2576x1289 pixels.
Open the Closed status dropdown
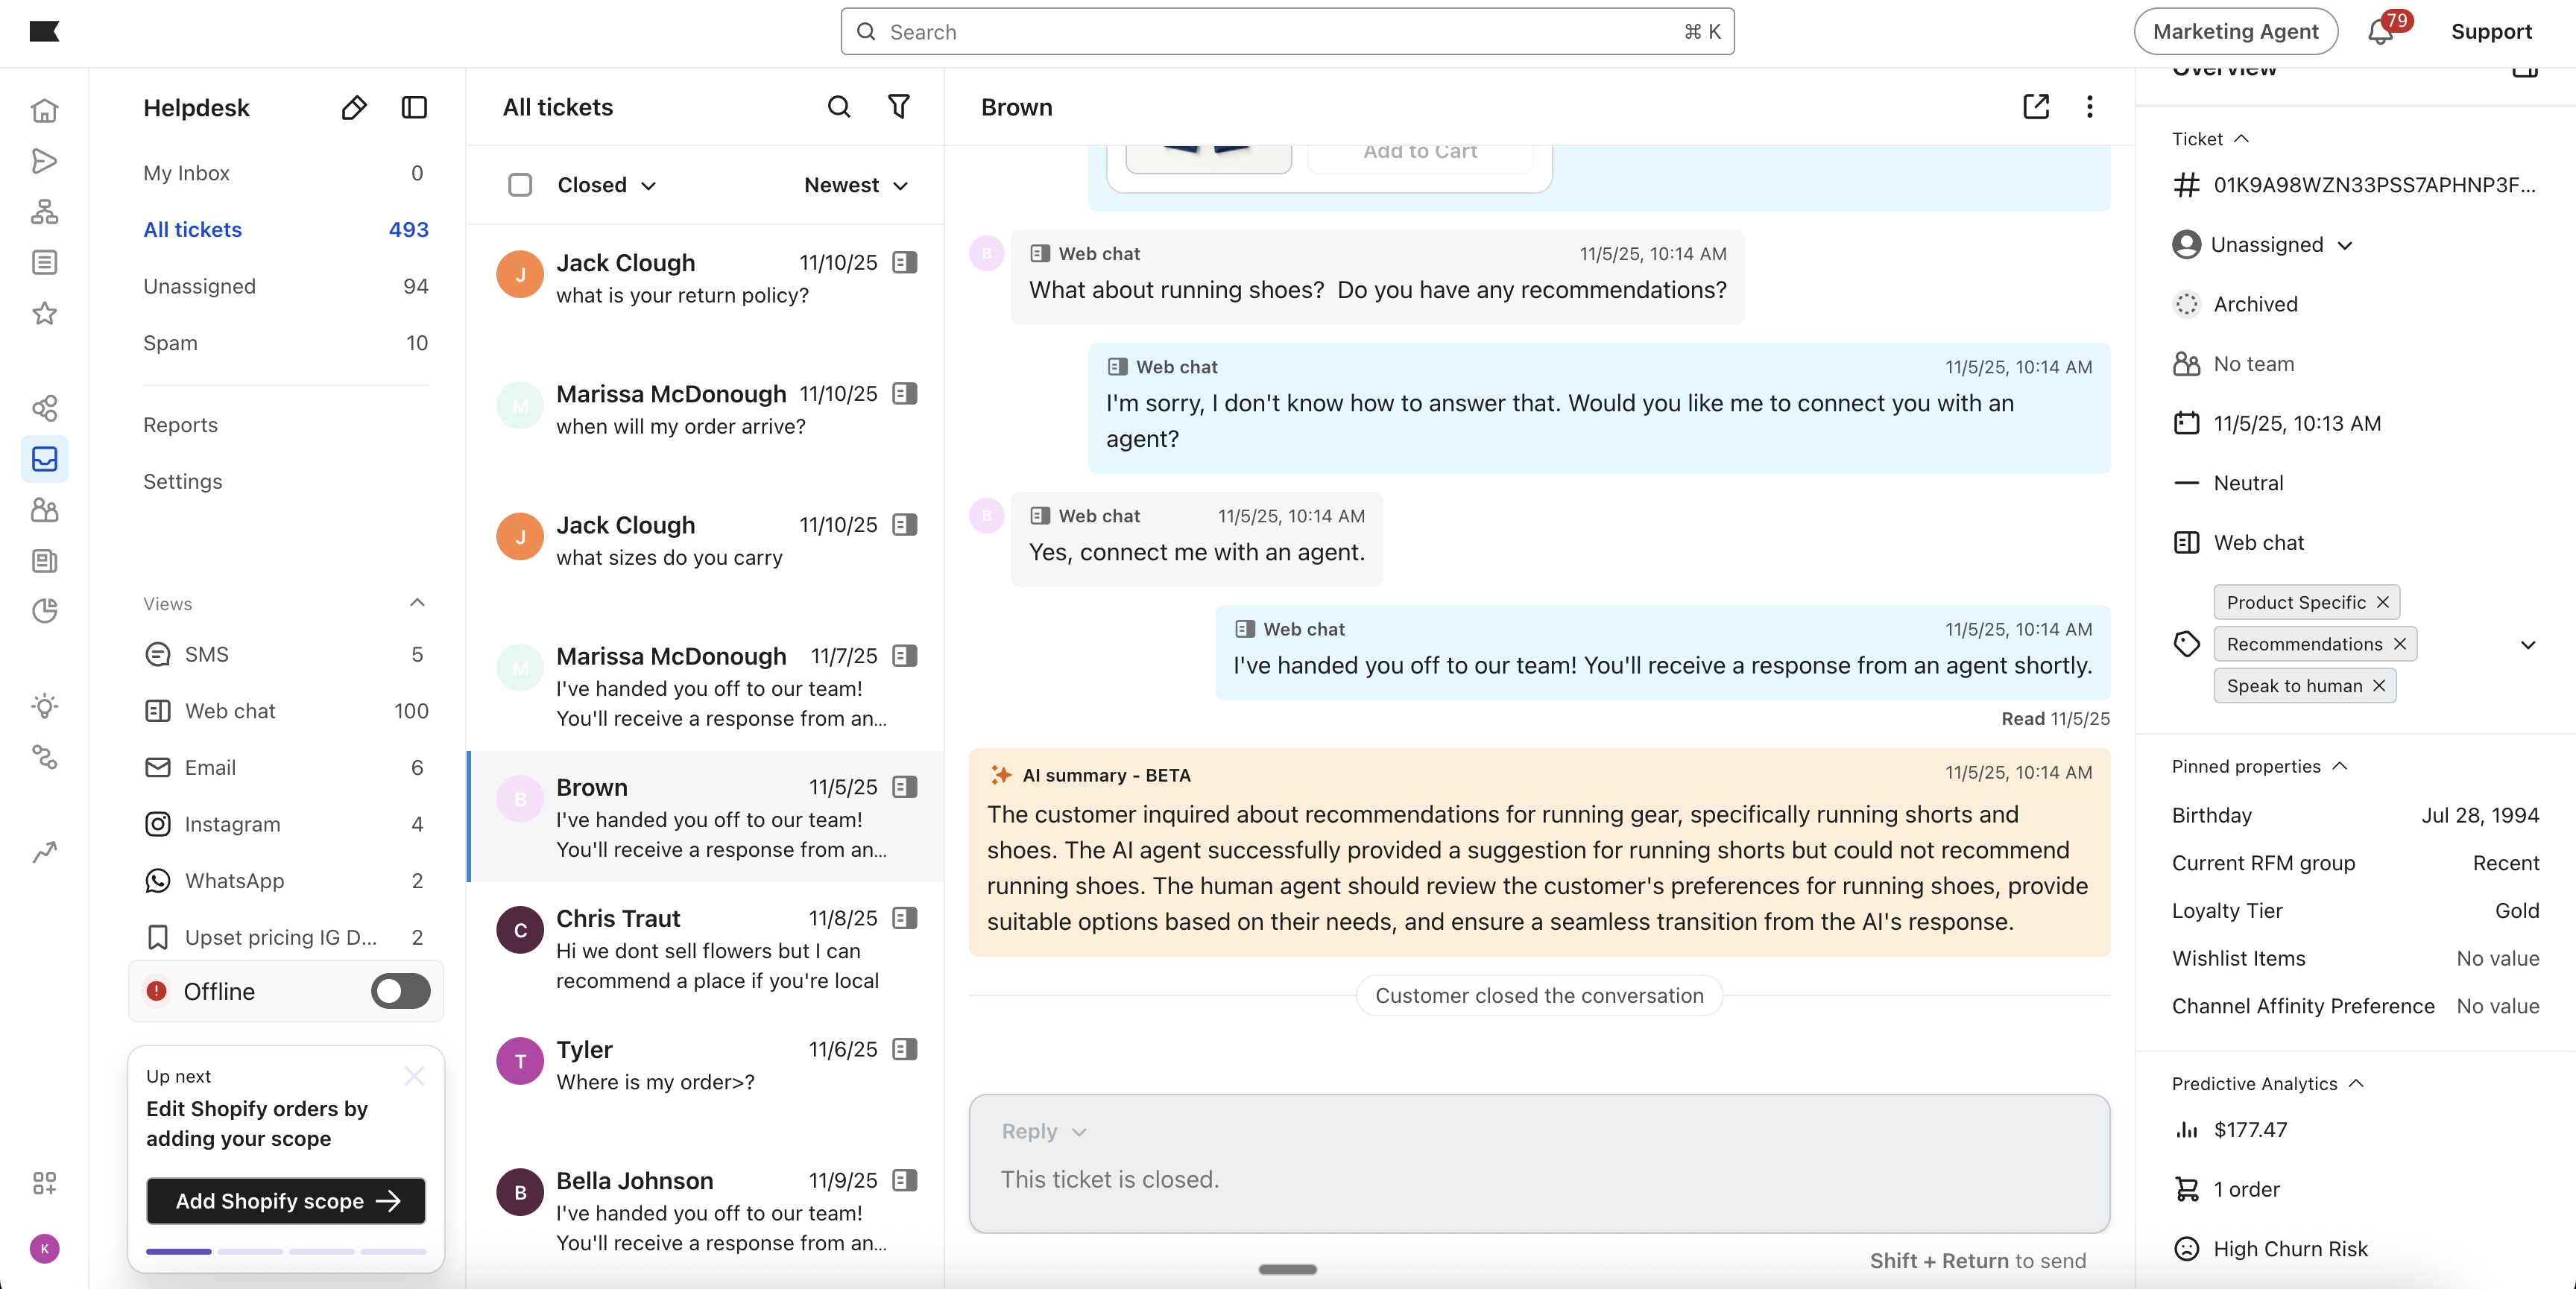606,185
